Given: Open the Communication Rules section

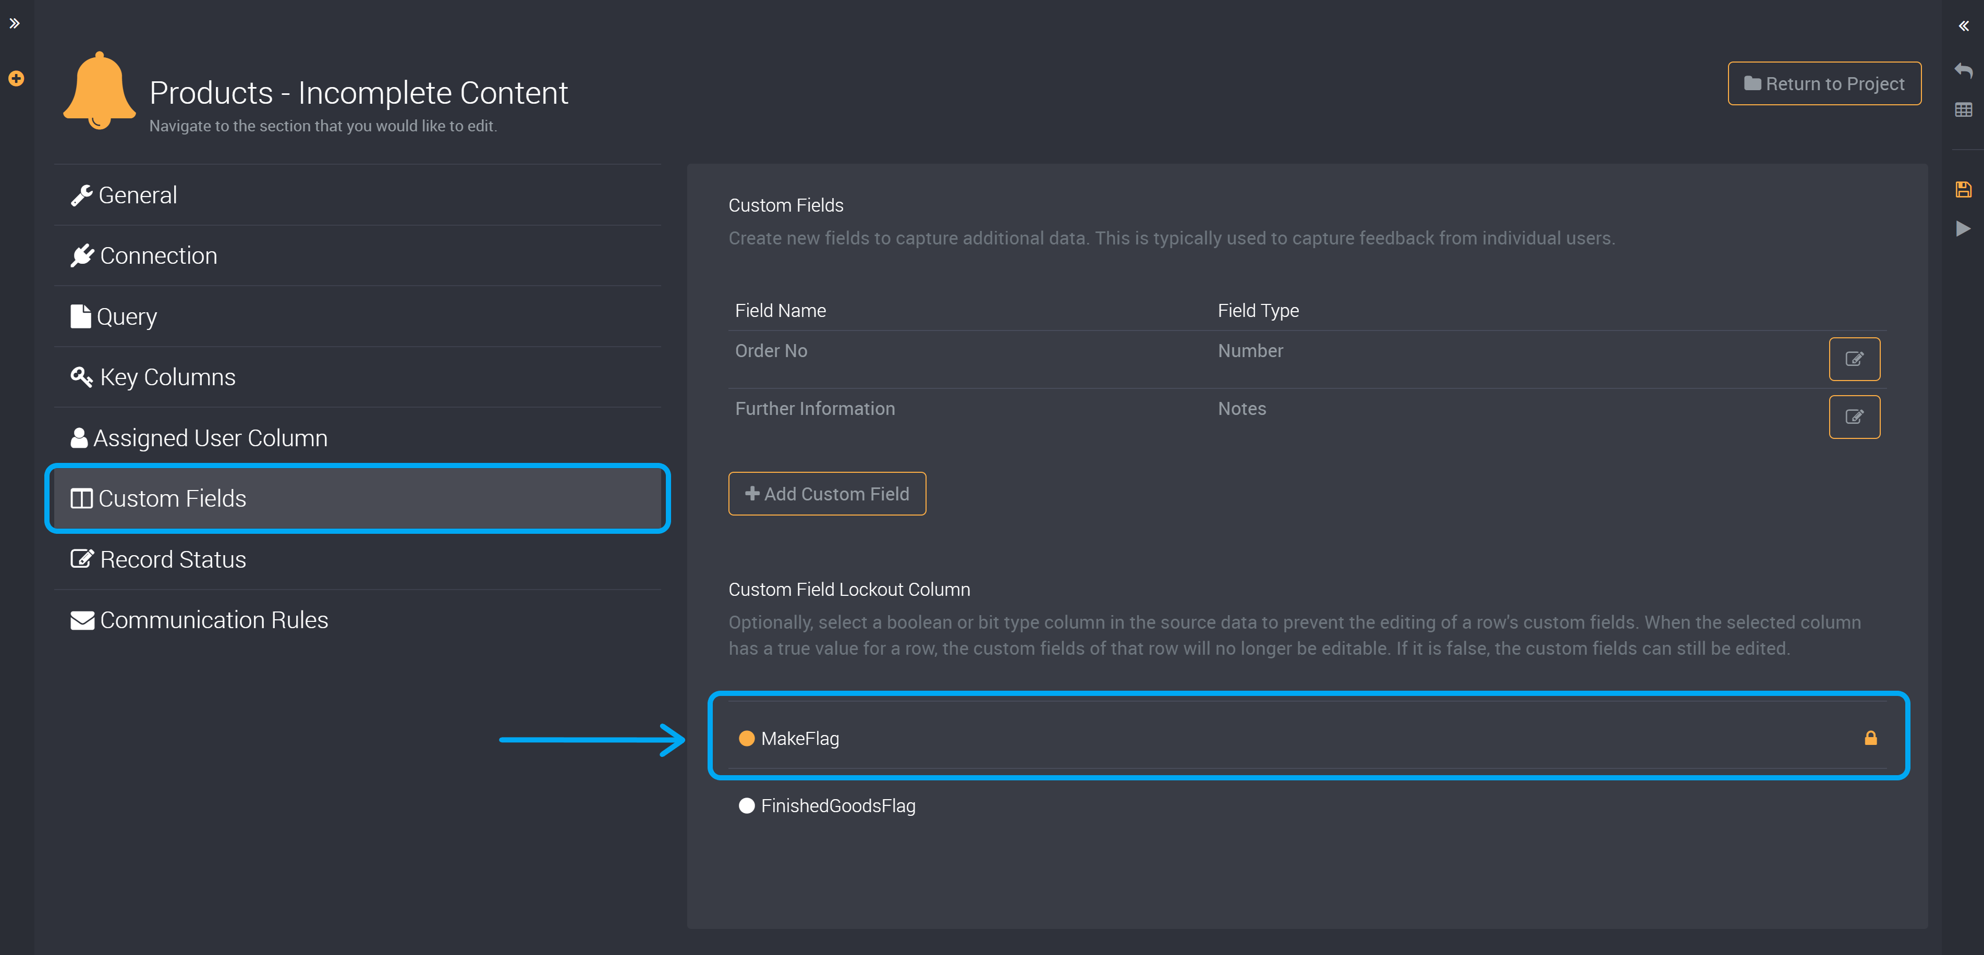Looking at the screenshot, I should (x=357, y=620).
